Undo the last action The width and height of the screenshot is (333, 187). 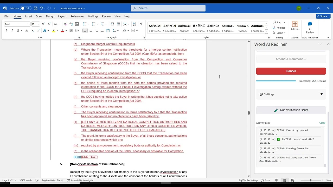(41, 8)
